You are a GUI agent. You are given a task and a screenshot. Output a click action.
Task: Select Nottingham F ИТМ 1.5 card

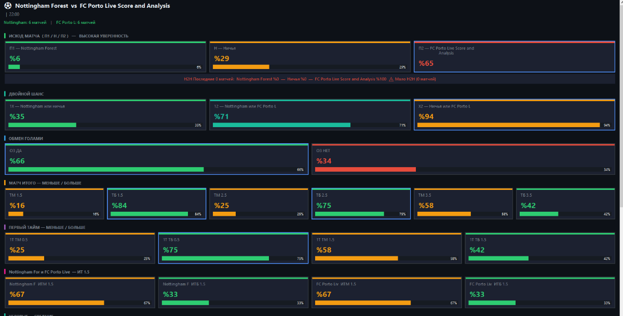pyautogui.click(x=79, y=293)
